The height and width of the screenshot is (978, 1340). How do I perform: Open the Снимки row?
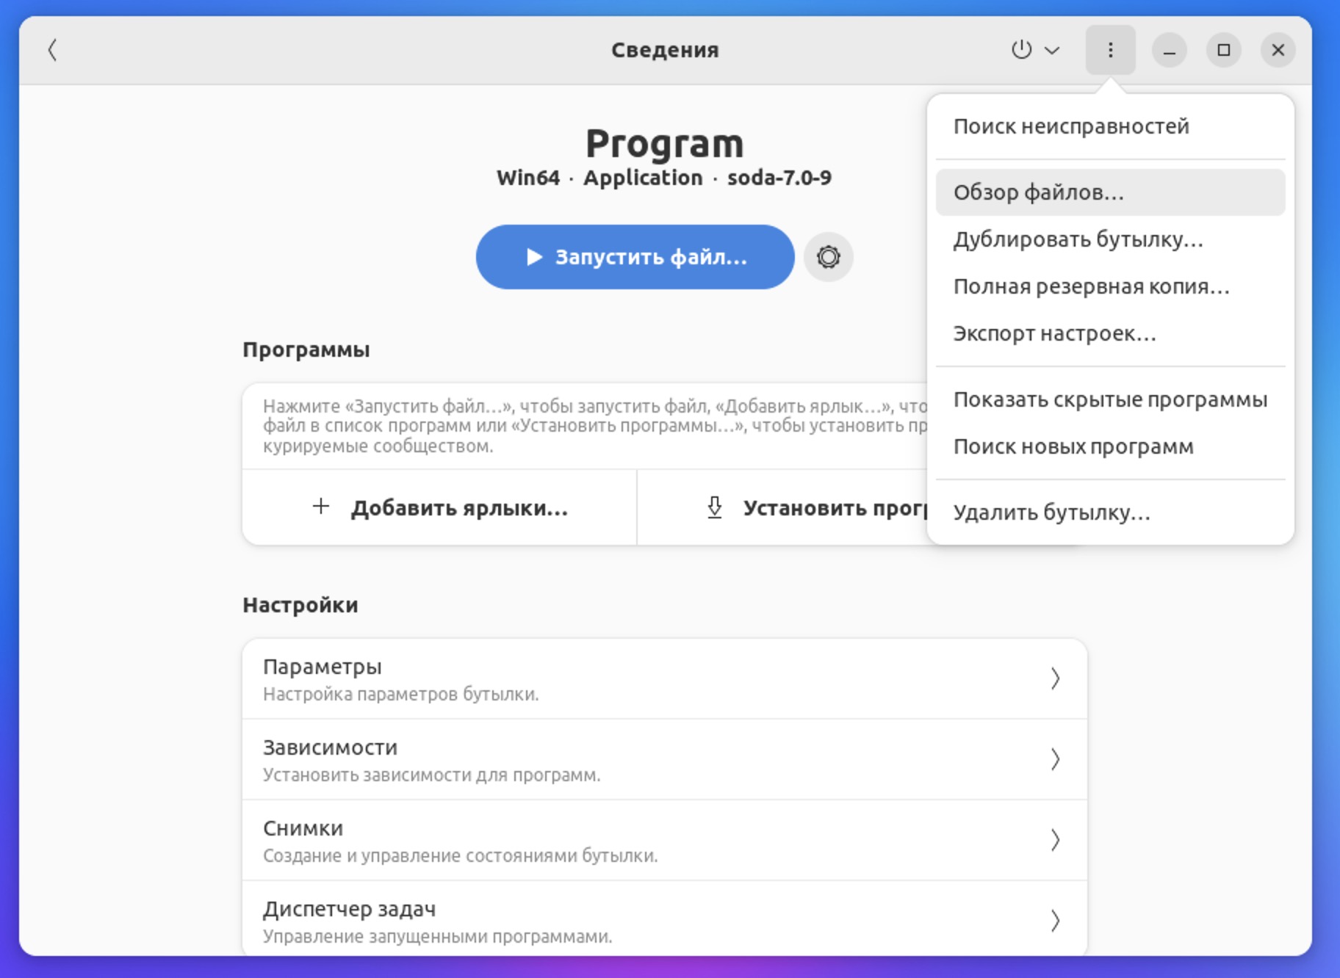coord(664,840)
